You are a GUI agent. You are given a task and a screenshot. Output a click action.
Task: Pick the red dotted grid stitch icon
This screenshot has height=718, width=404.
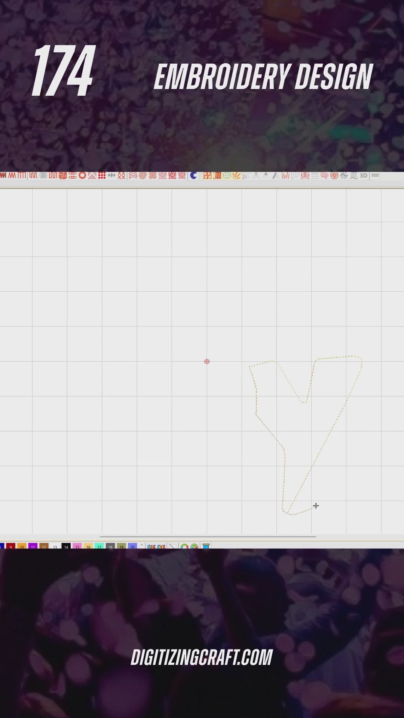point(102,176)
